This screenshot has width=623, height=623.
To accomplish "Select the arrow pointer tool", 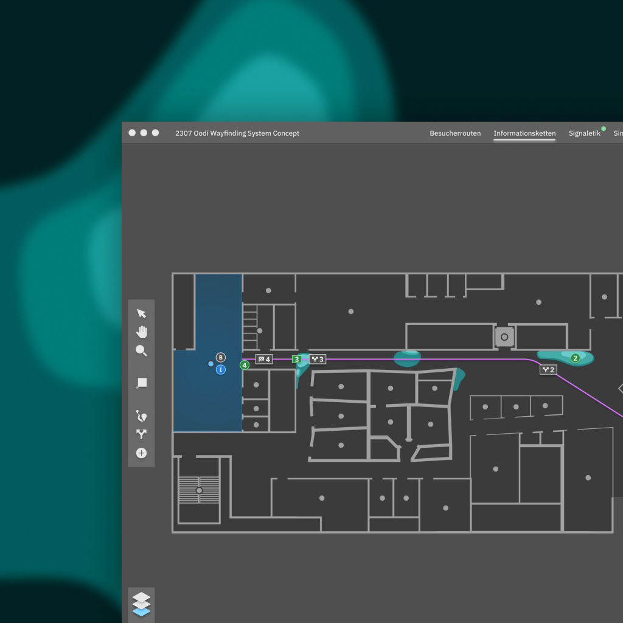I will (x=141, y=313).
